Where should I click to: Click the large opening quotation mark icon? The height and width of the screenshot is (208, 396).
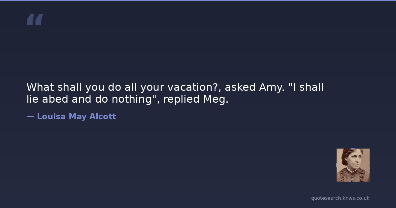(35, 19)
